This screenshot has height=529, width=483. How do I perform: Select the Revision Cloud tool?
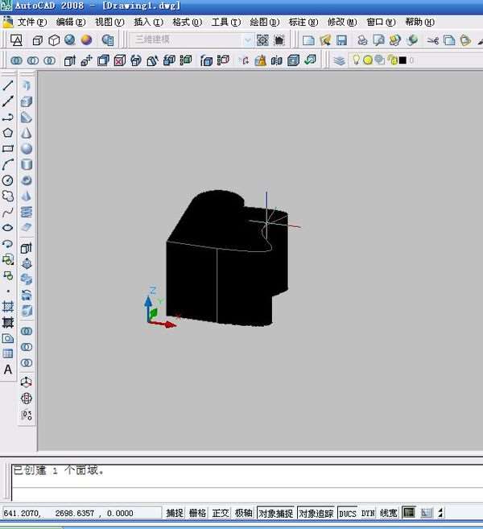point(8,196)
